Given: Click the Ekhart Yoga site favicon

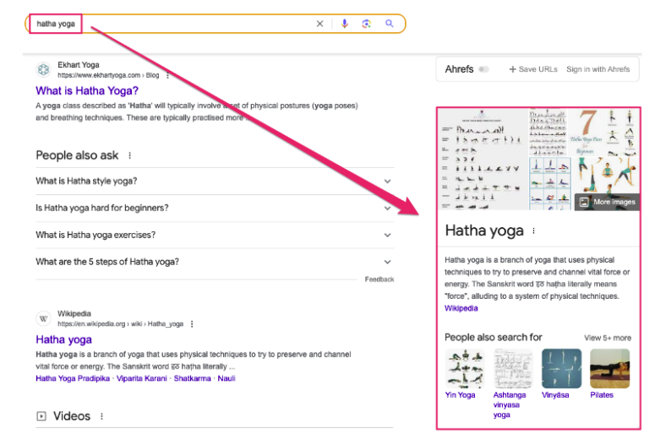Looking at the screenshot, I should pyautogui.click(x=43, y=70).
